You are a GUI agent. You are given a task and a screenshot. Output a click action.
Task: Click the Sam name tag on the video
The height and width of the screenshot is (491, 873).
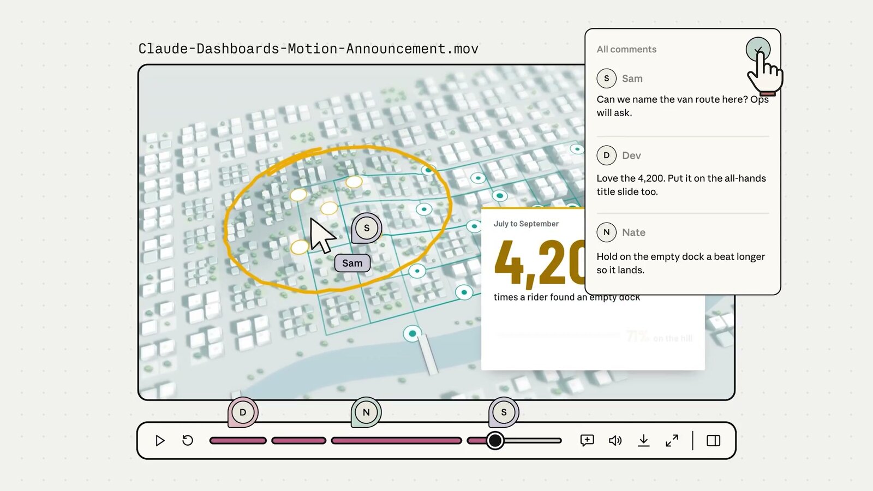coord(352,263)
